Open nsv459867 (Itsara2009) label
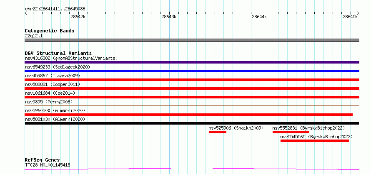 [53, 76]
